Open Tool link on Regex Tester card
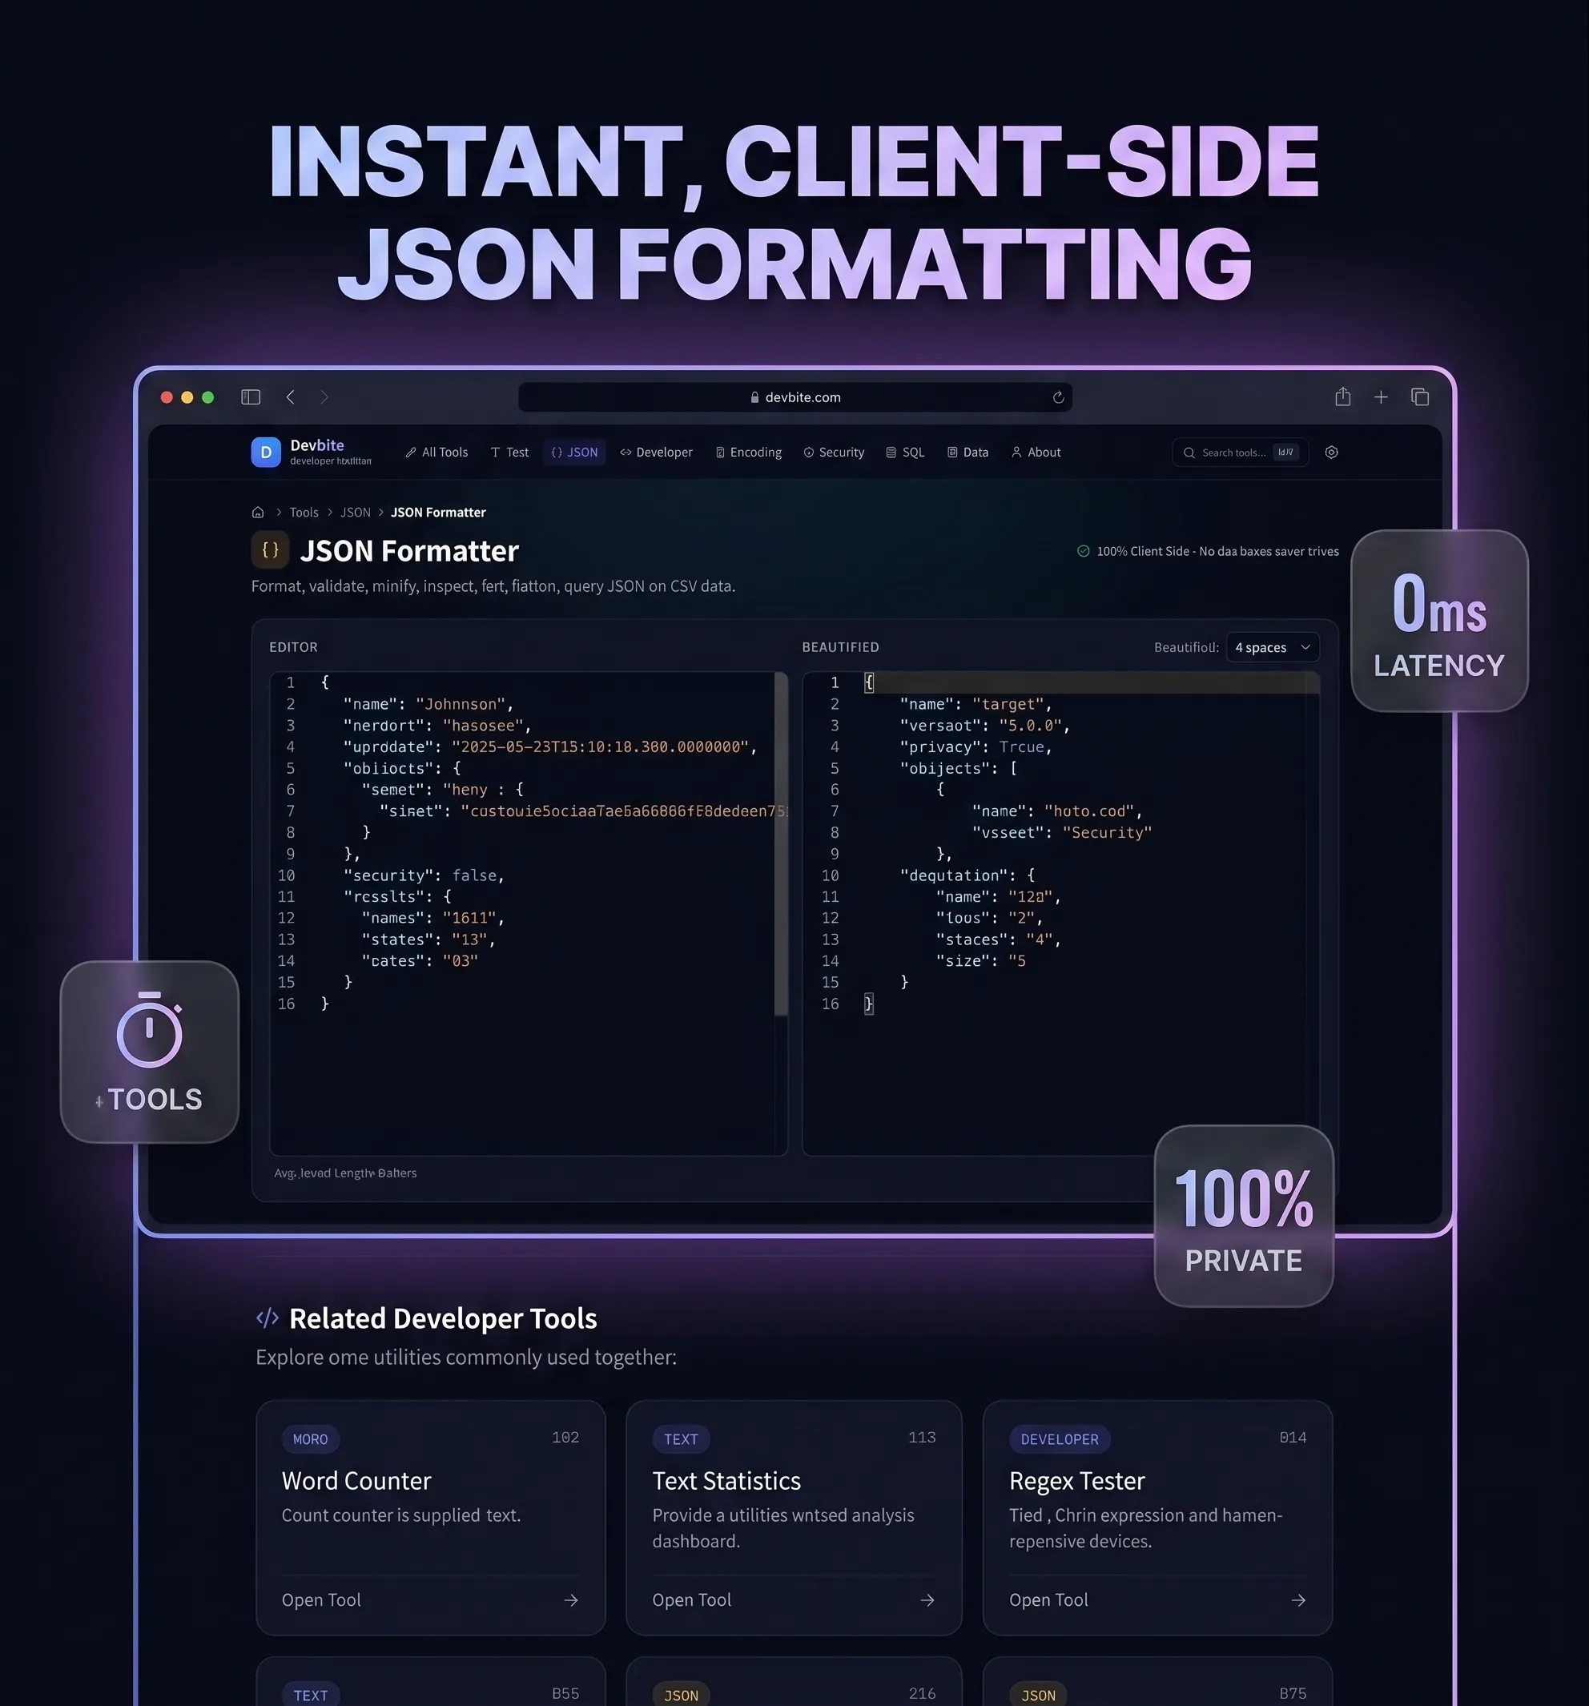 tap(1048, 1599)
